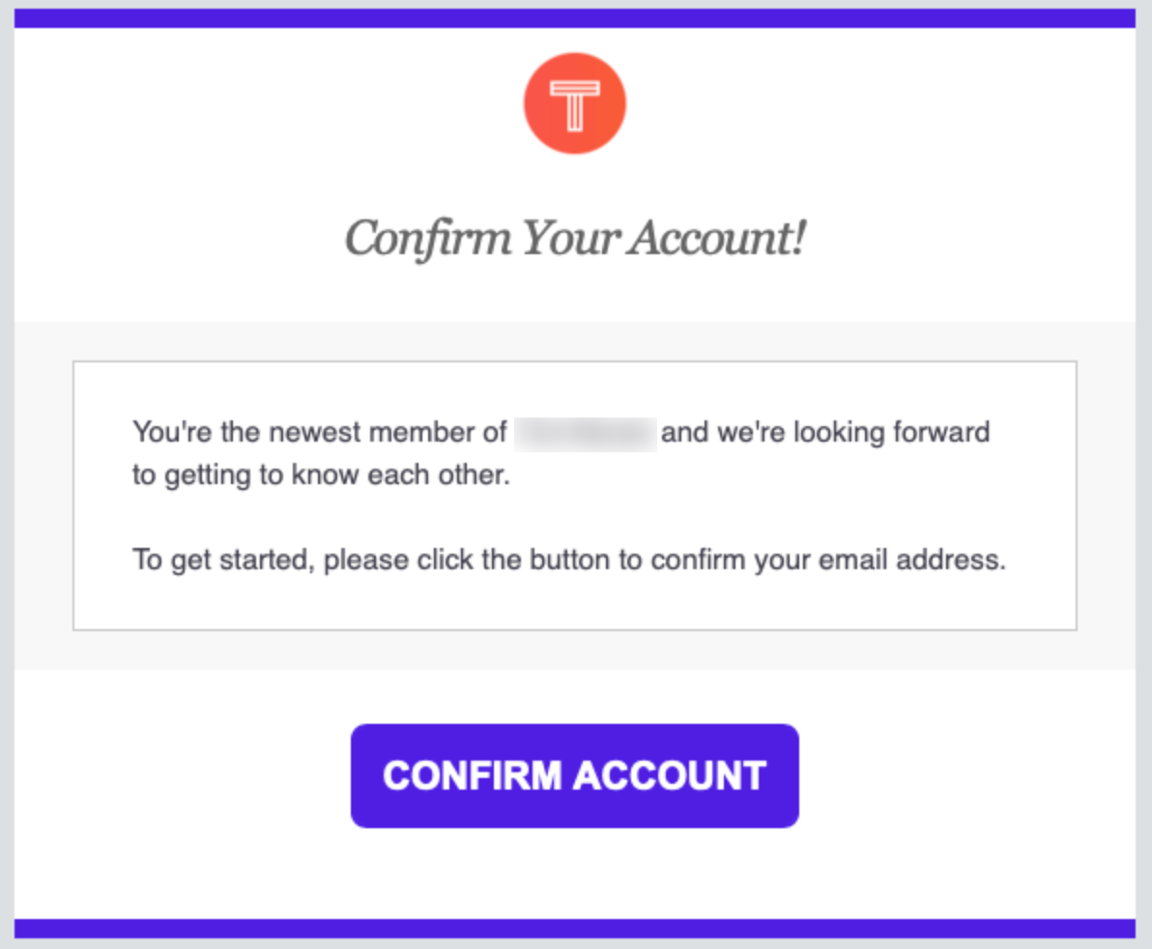Viewport: 1152px width, 949px height.
Task: Click the text 'You're the newest member of'
Action: (x=320, y=432)
